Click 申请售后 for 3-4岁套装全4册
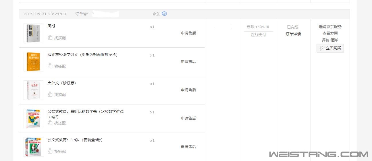 pos(188,147)
